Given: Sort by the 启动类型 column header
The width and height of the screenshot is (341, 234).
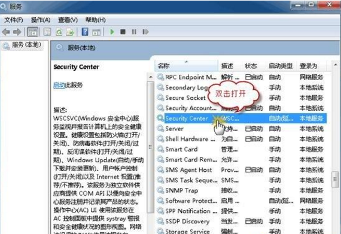Looking at the screenshot, I should (x=281, y=66).
